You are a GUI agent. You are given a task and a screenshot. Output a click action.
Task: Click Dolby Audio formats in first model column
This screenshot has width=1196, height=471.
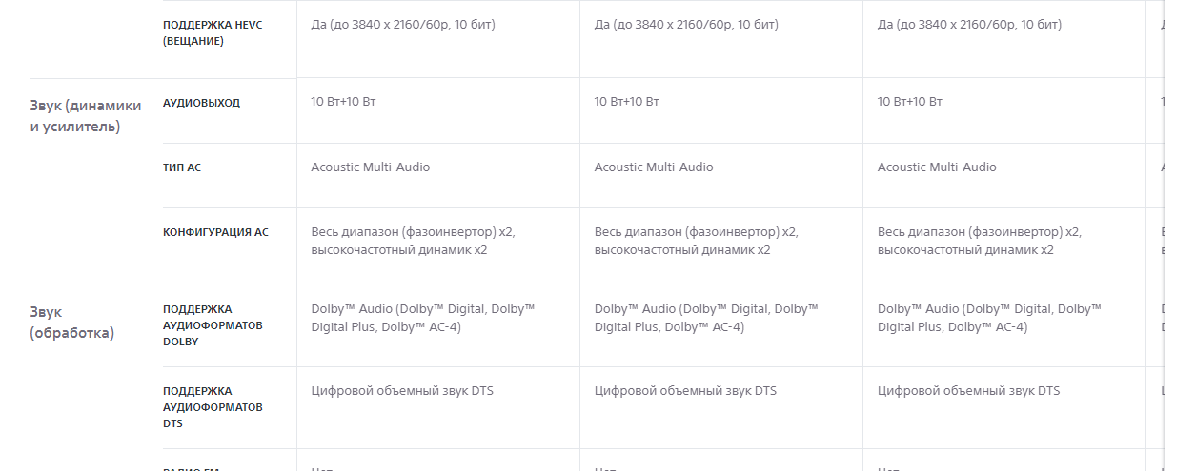coord(422,318)
